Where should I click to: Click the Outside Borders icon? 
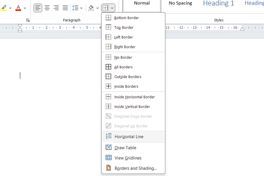pos(108,76)
